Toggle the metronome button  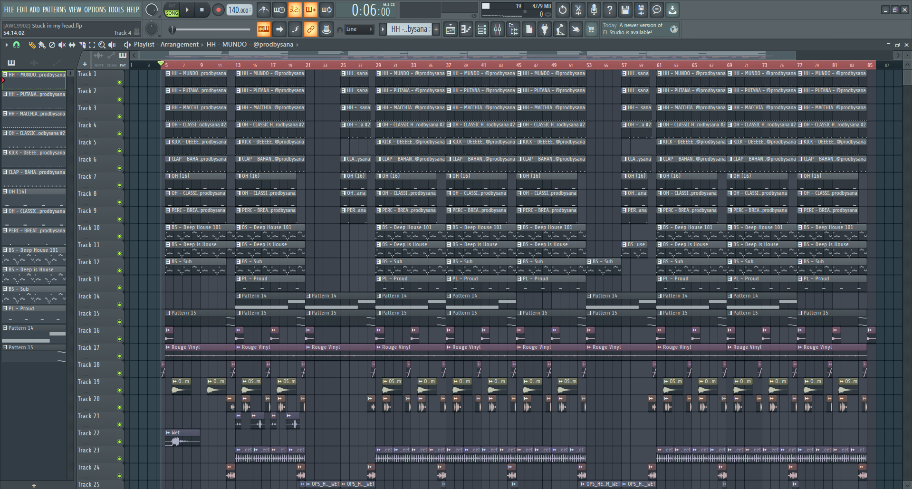pyautogui.click(x=264, y=10)
